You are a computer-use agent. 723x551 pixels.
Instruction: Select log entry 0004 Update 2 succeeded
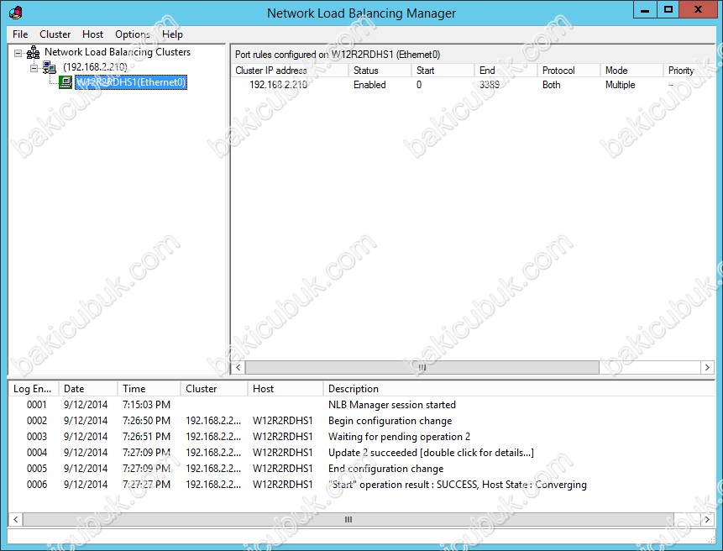pyautogui.click(x=361, y=453)
